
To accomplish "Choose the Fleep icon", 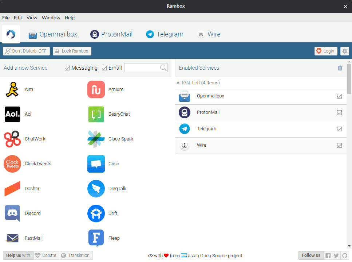I will pos(96,238).
